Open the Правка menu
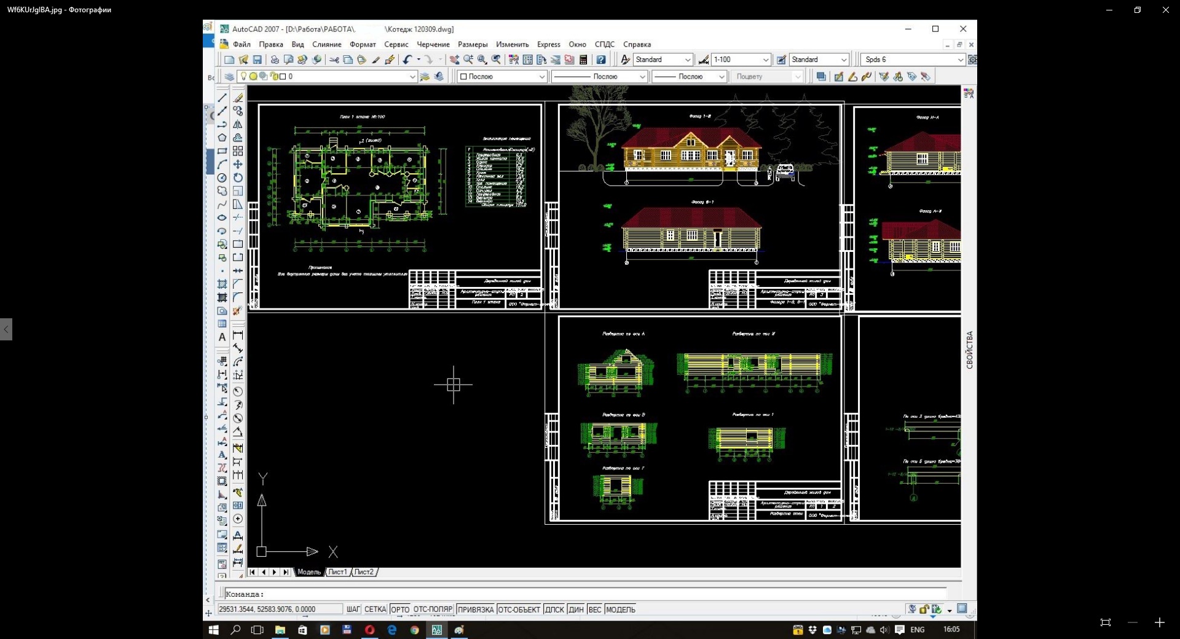Viewport: 1180px width, 639px height. [271, 44]
